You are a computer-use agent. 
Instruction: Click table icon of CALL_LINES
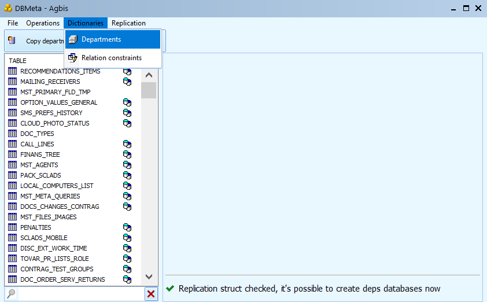tap(12, 144)
